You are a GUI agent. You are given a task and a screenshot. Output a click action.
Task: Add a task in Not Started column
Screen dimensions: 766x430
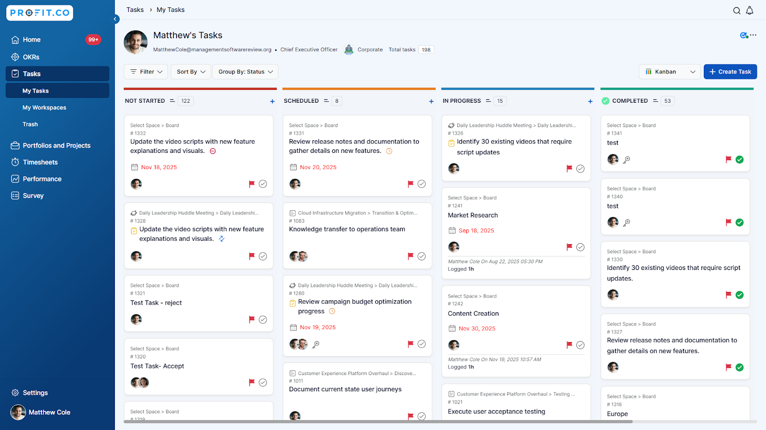[x=272, y=101]
